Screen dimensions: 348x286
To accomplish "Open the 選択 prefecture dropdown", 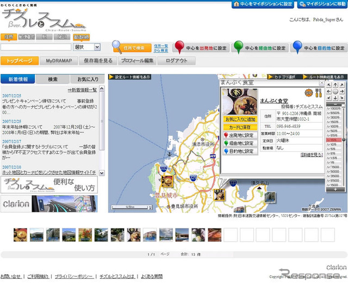I will point(87,47).
